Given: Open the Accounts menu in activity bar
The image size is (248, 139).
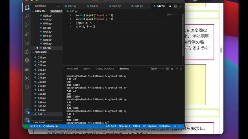Looking at the screenshot, I should [x=27, y=111].
